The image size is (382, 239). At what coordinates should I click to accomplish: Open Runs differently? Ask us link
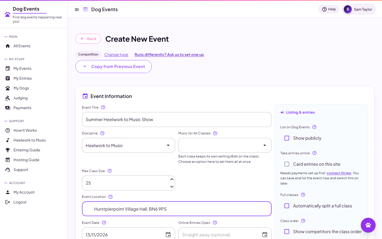169,55
